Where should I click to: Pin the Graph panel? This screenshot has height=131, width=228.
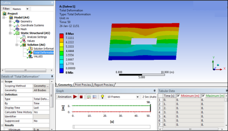click(x=154, y=91)
